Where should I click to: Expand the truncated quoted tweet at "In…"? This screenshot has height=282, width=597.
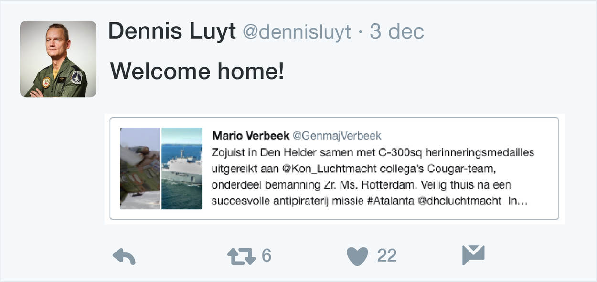(518, 201)
